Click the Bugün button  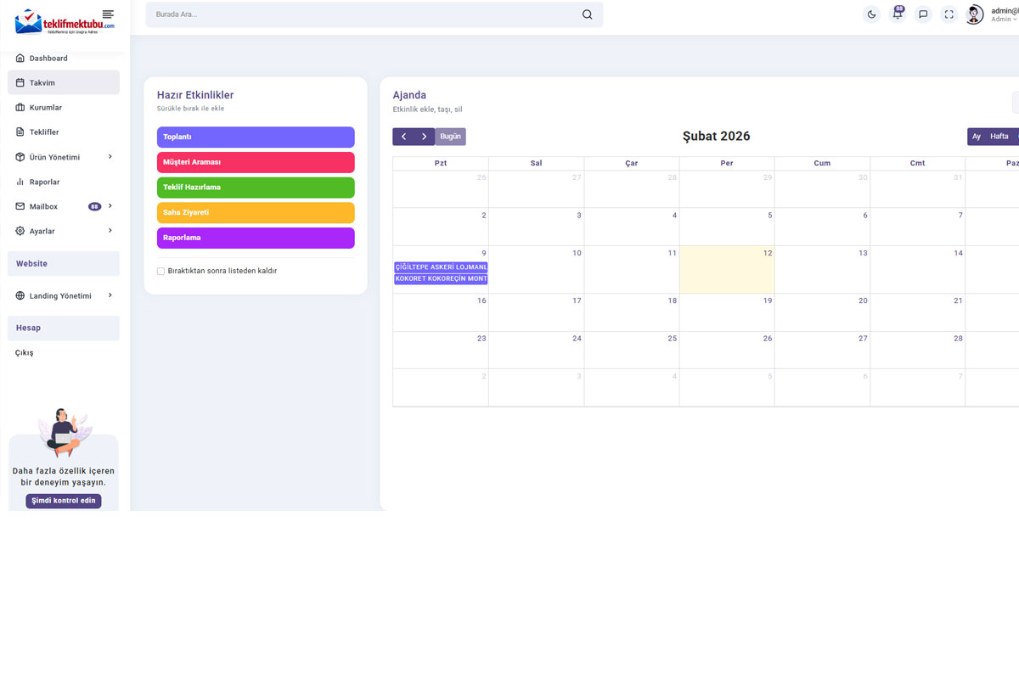[x=450, y=137]
